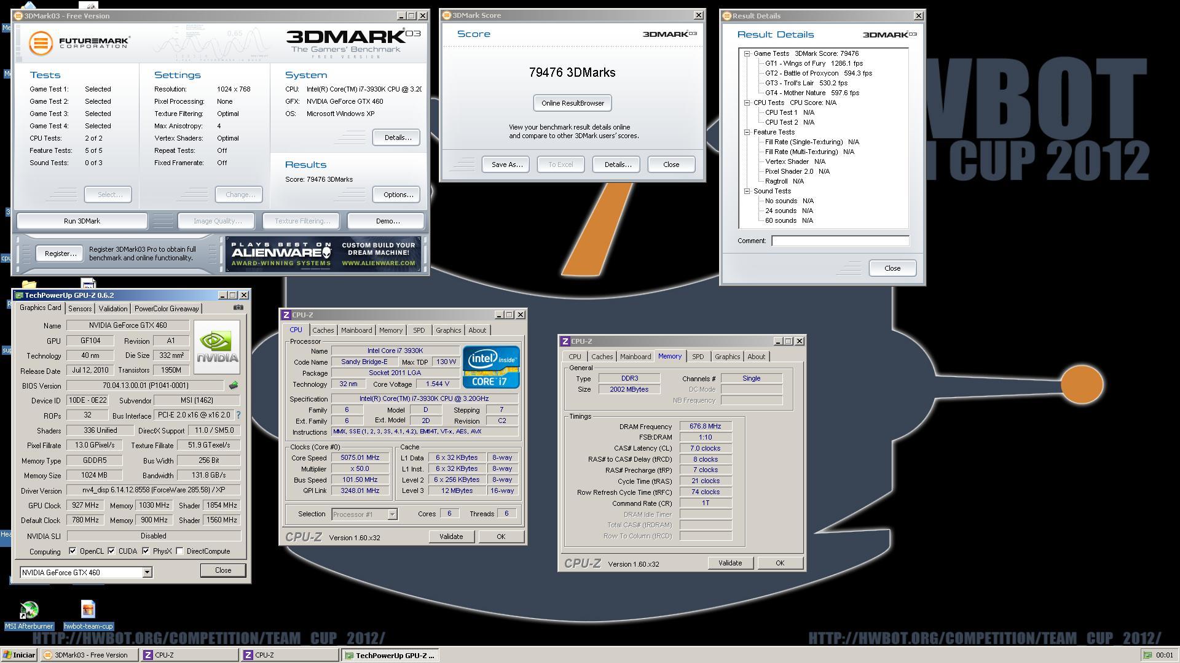
Task: Toggle the CUDA checkbox
Action: pyautogui.click(x=111, y=551)
